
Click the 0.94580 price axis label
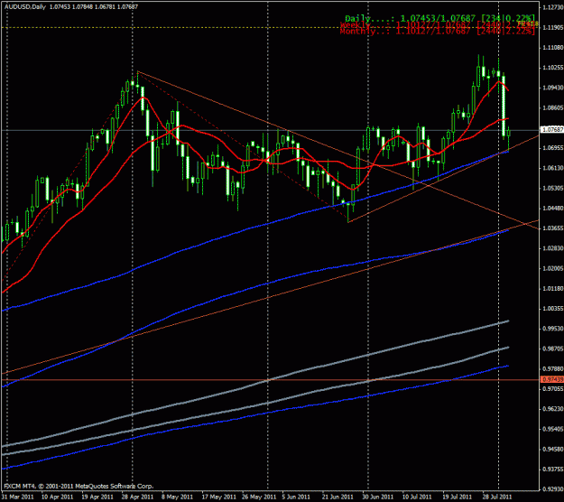(553, 450)
